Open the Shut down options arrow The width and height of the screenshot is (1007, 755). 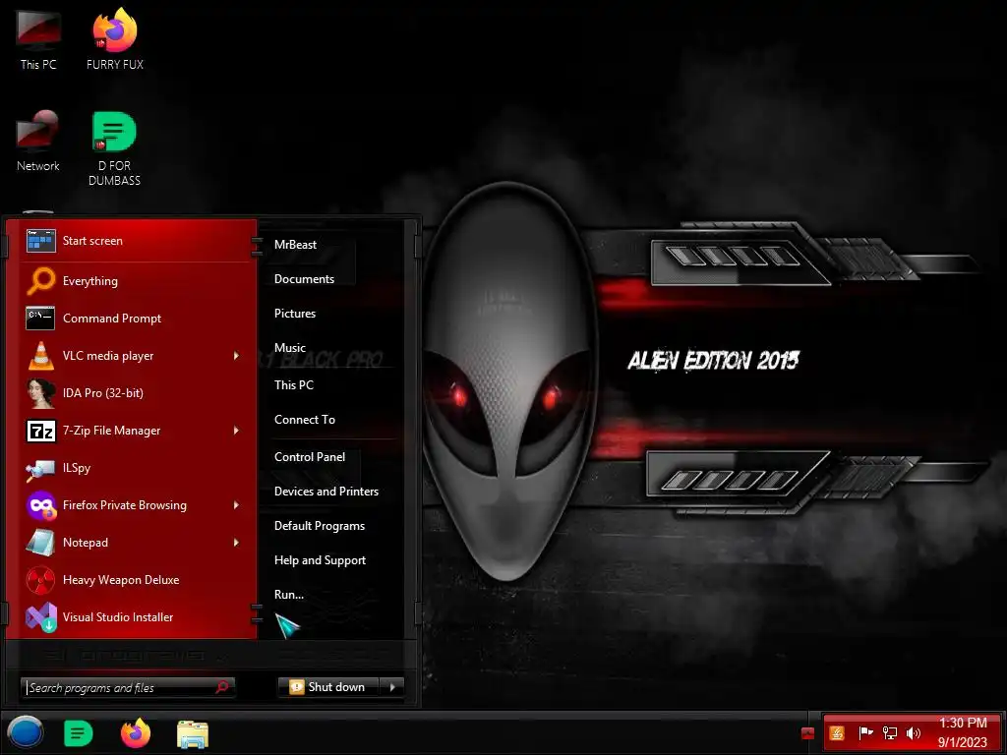click(x=392, y=687)
